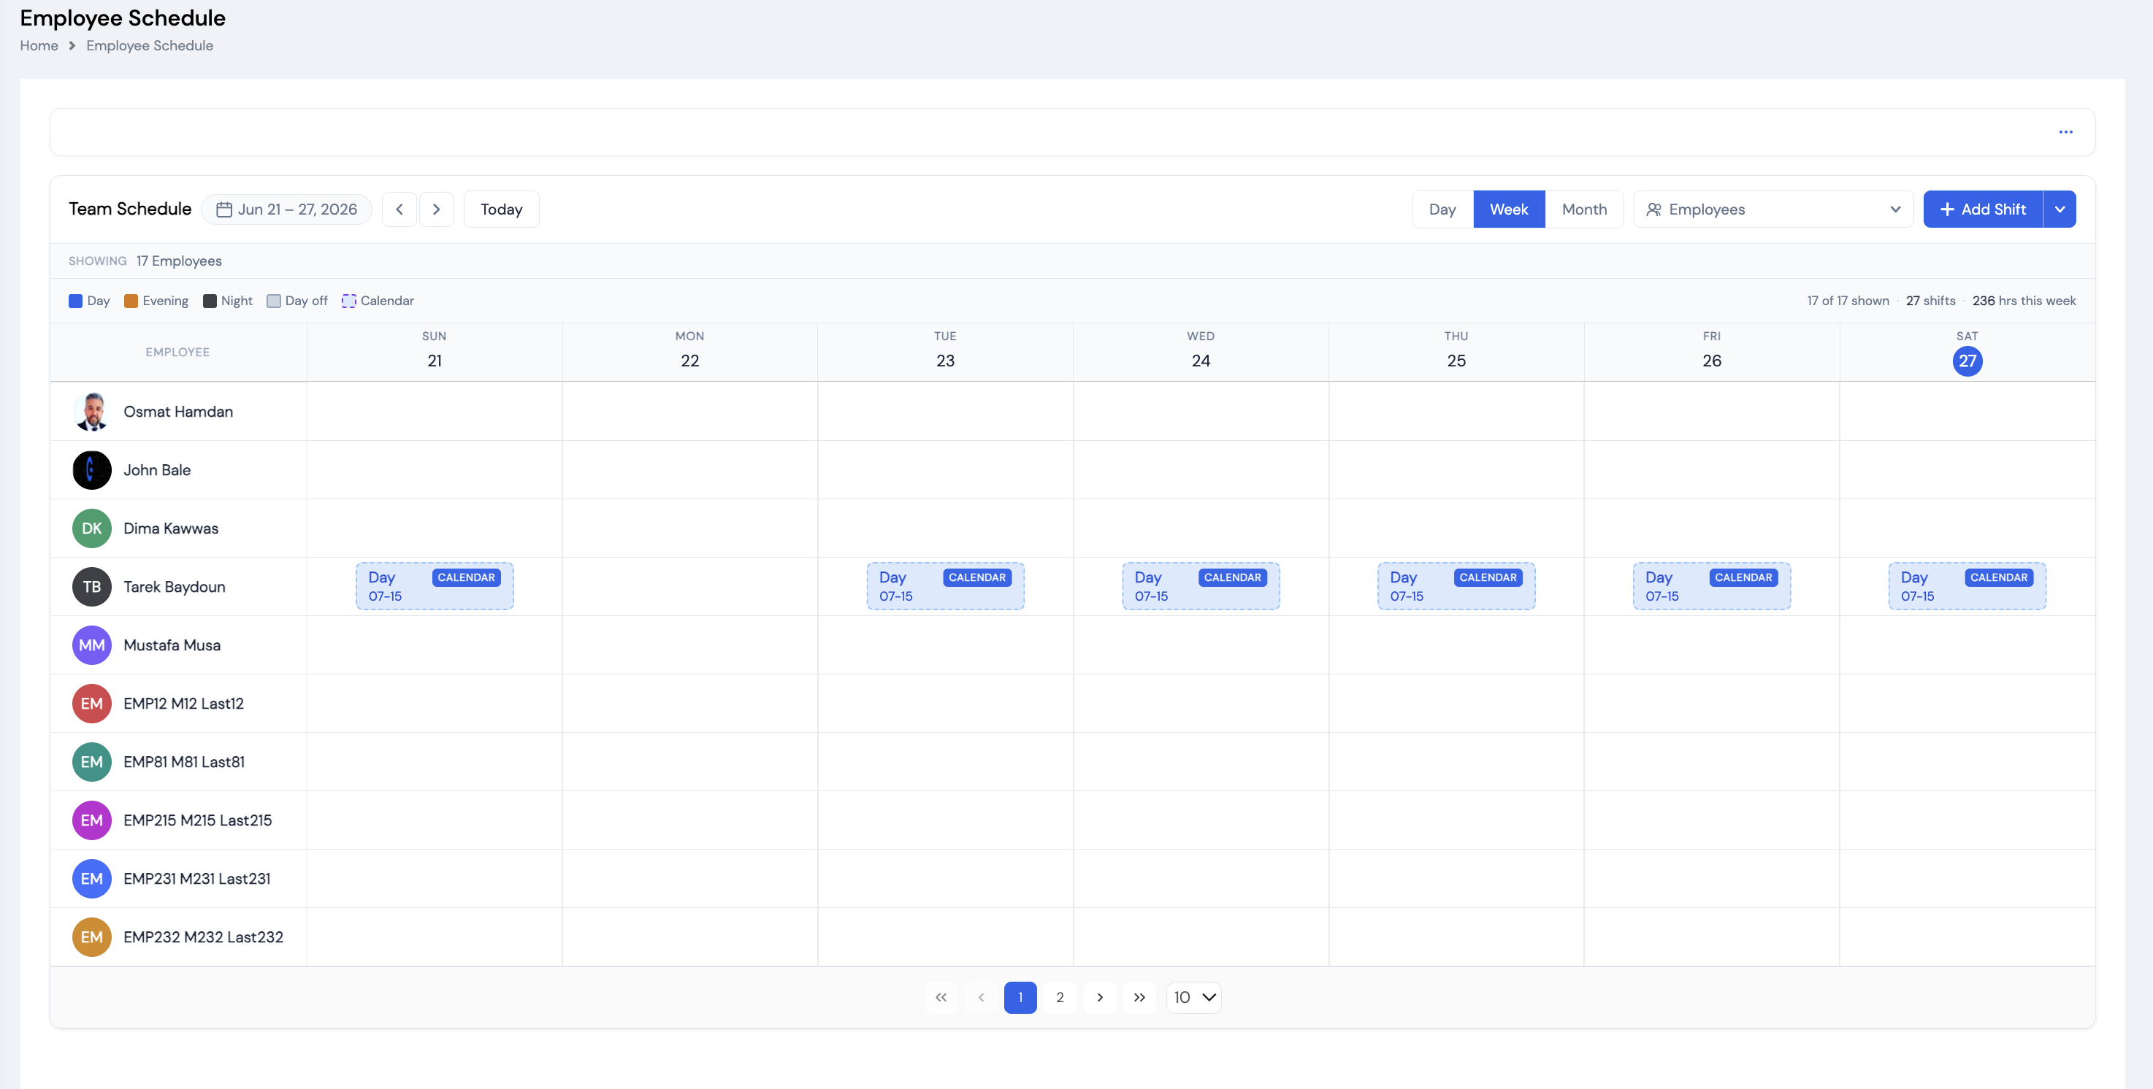Screen dimensions: 2153x1089
Task: Open the three-dot more options menu
Action: [x=2065, y=132]
